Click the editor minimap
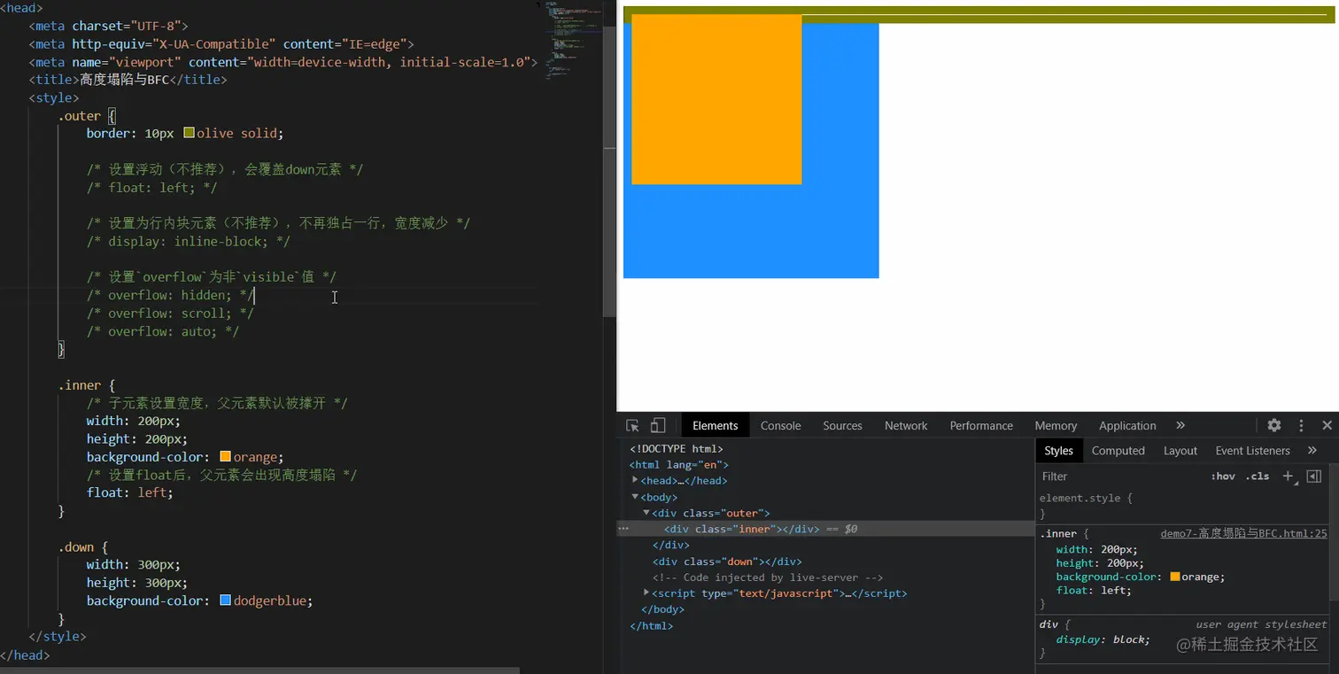Image resolution: width=1339 pixels, height=674 pixels. point(571,42)
